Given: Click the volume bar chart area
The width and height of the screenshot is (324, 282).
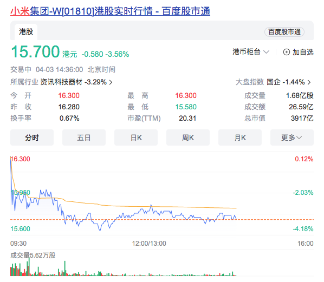Looking at the screenshot, I should click(x=123, y=267).
